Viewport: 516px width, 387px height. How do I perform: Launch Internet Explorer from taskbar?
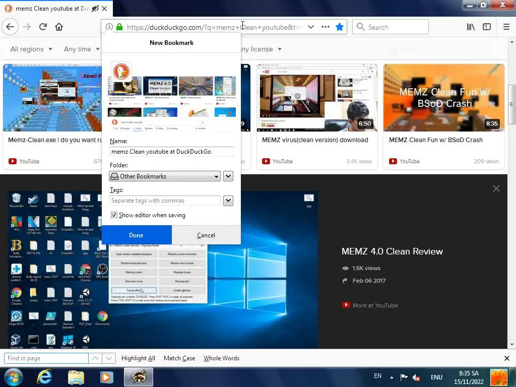coord(44,377)
